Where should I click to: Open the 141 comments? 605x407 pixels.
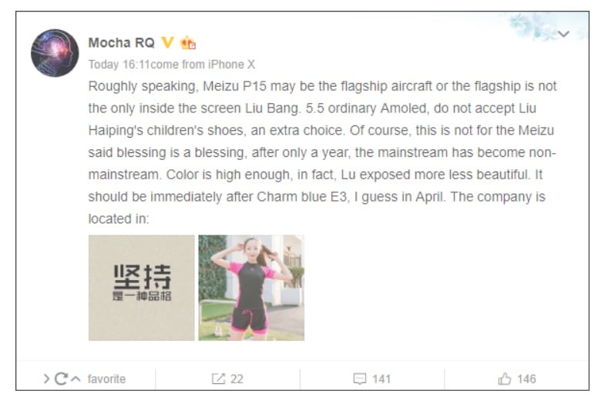[x=381, y=379]
